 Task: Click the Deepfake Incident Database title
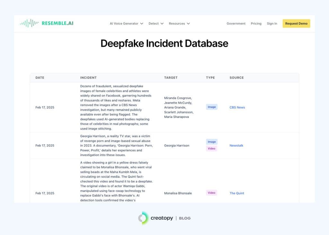[x=164, y=43]
